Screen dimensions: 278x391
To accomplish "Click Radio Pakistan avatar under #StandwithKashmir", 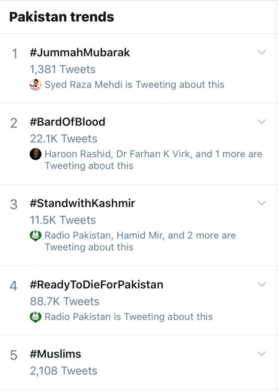I will pos(35,236).
